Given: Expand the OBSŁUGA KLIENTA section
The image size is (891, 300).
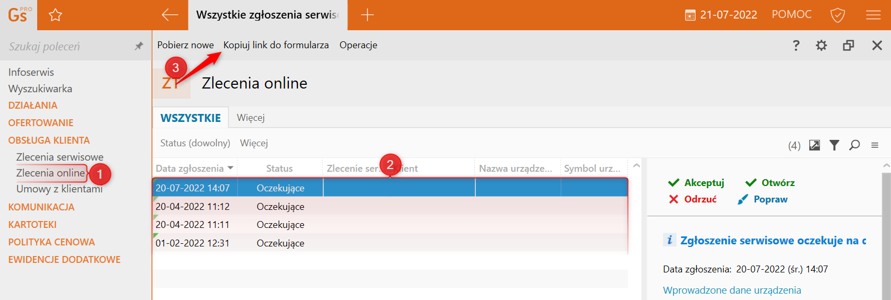Looking at the screenshot, I should pos(49,140).
